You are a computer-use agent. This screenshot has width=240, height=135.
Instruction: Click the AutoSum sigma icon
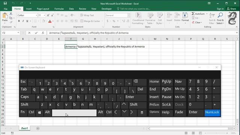pos(193,13)
